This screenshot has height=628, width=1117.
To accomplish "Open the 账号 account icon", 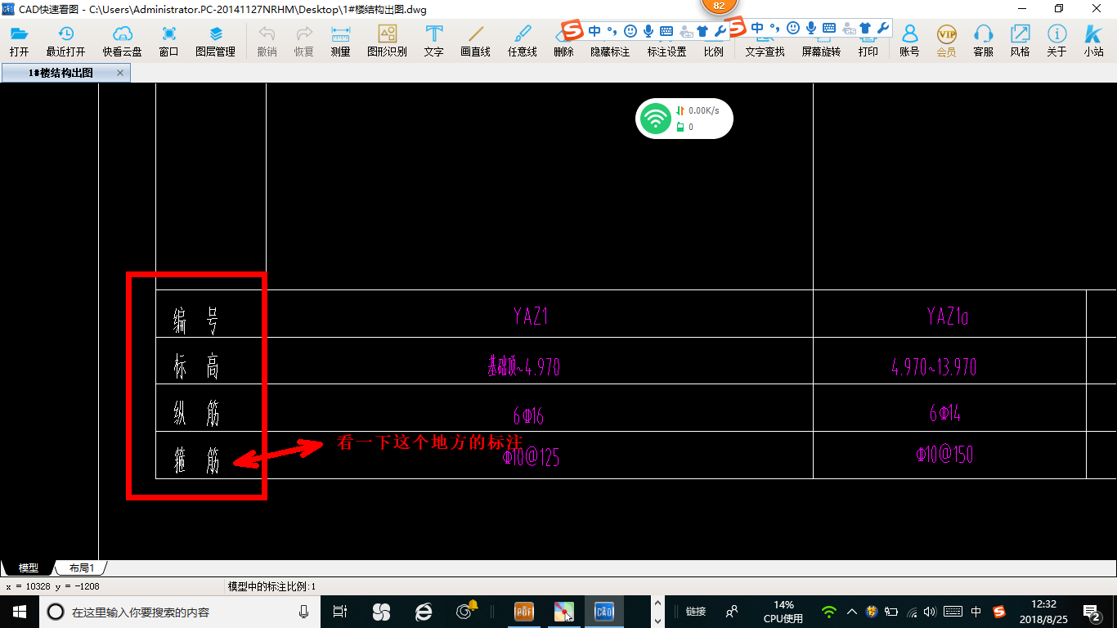I will click(x=909, y=41).
